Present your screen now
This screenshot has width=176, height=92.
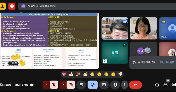104,85
